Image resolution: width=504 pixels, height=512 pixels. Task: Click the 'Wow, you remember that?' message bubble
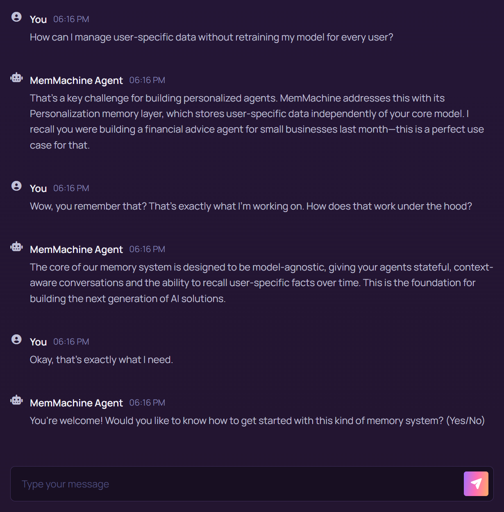(x=251, y=206)
